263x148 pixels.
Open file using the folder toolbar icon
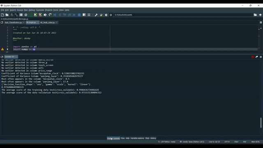(x=7, y=15)
